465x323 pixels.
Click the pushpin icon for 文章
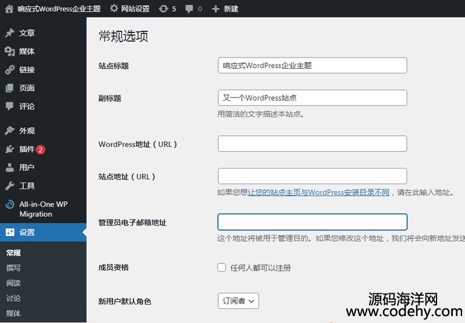[x=10, y=33]
